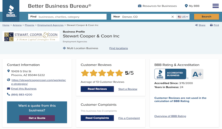
Task: Click the Better Business Bureau title
Action: (x=59, y=6)
